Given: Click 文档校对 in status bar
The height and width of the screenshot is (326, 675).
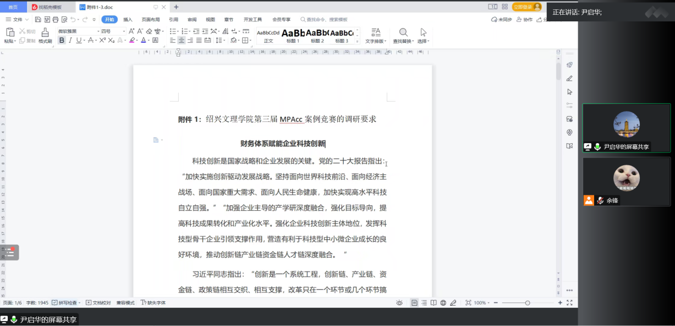Looking at the screenshot, I should (98, 302).
